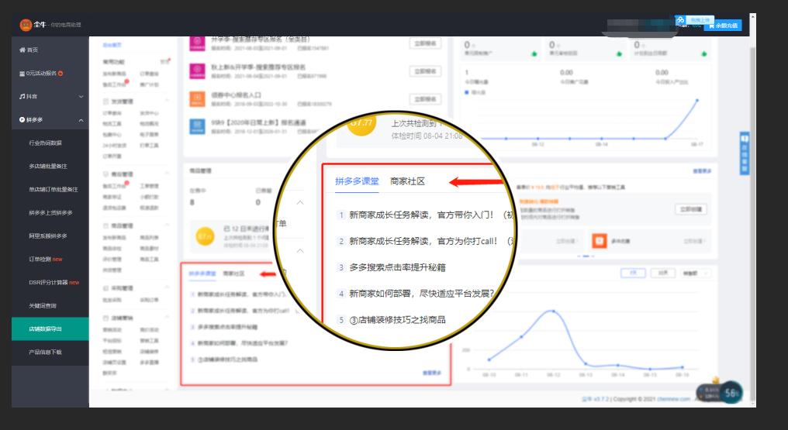Go to 首页 home icon in sidebar
The image size is (788, 430).
coord(22,50)
